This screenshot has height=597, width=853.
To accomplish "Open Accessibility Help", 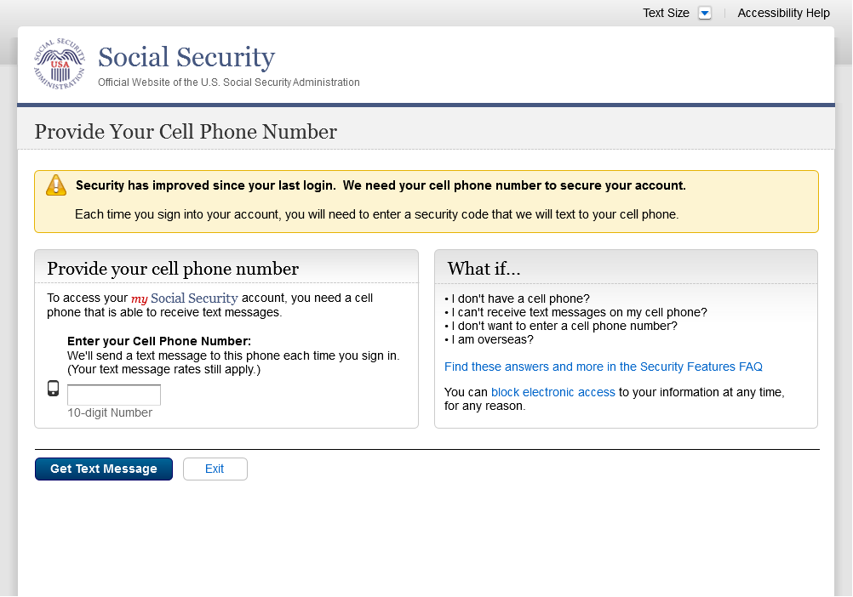I will tap(783, 13).
